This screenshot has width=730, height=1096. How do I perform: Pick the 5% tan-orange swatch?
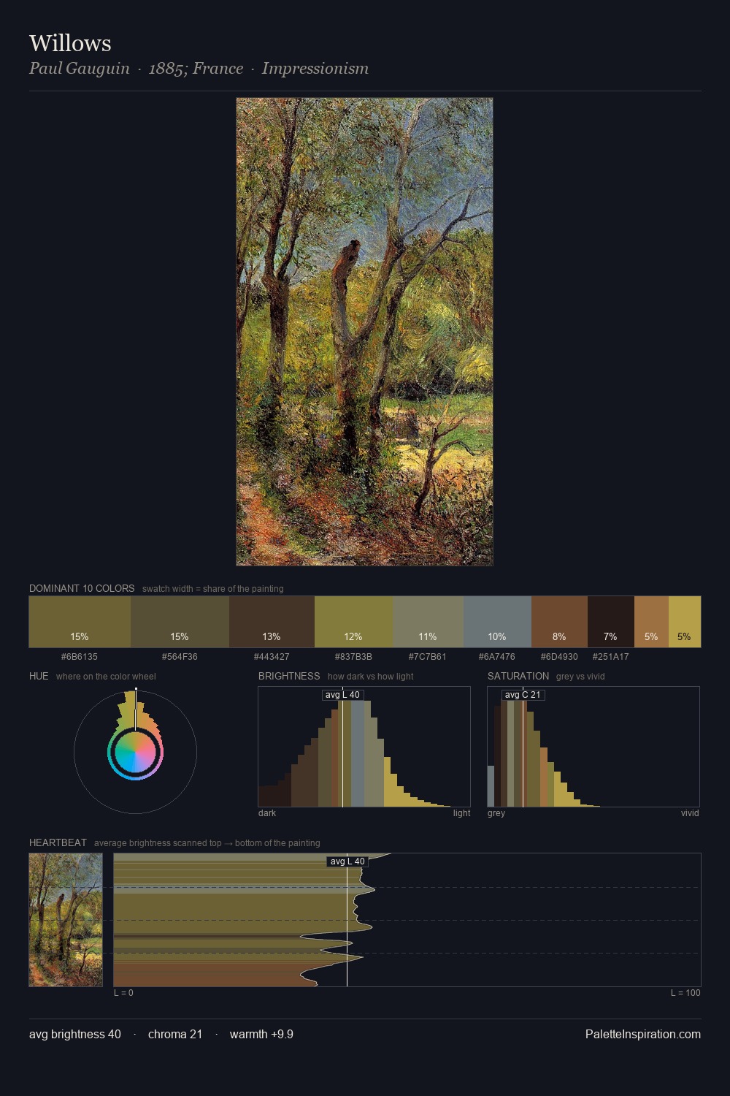(x=651, y=622)
